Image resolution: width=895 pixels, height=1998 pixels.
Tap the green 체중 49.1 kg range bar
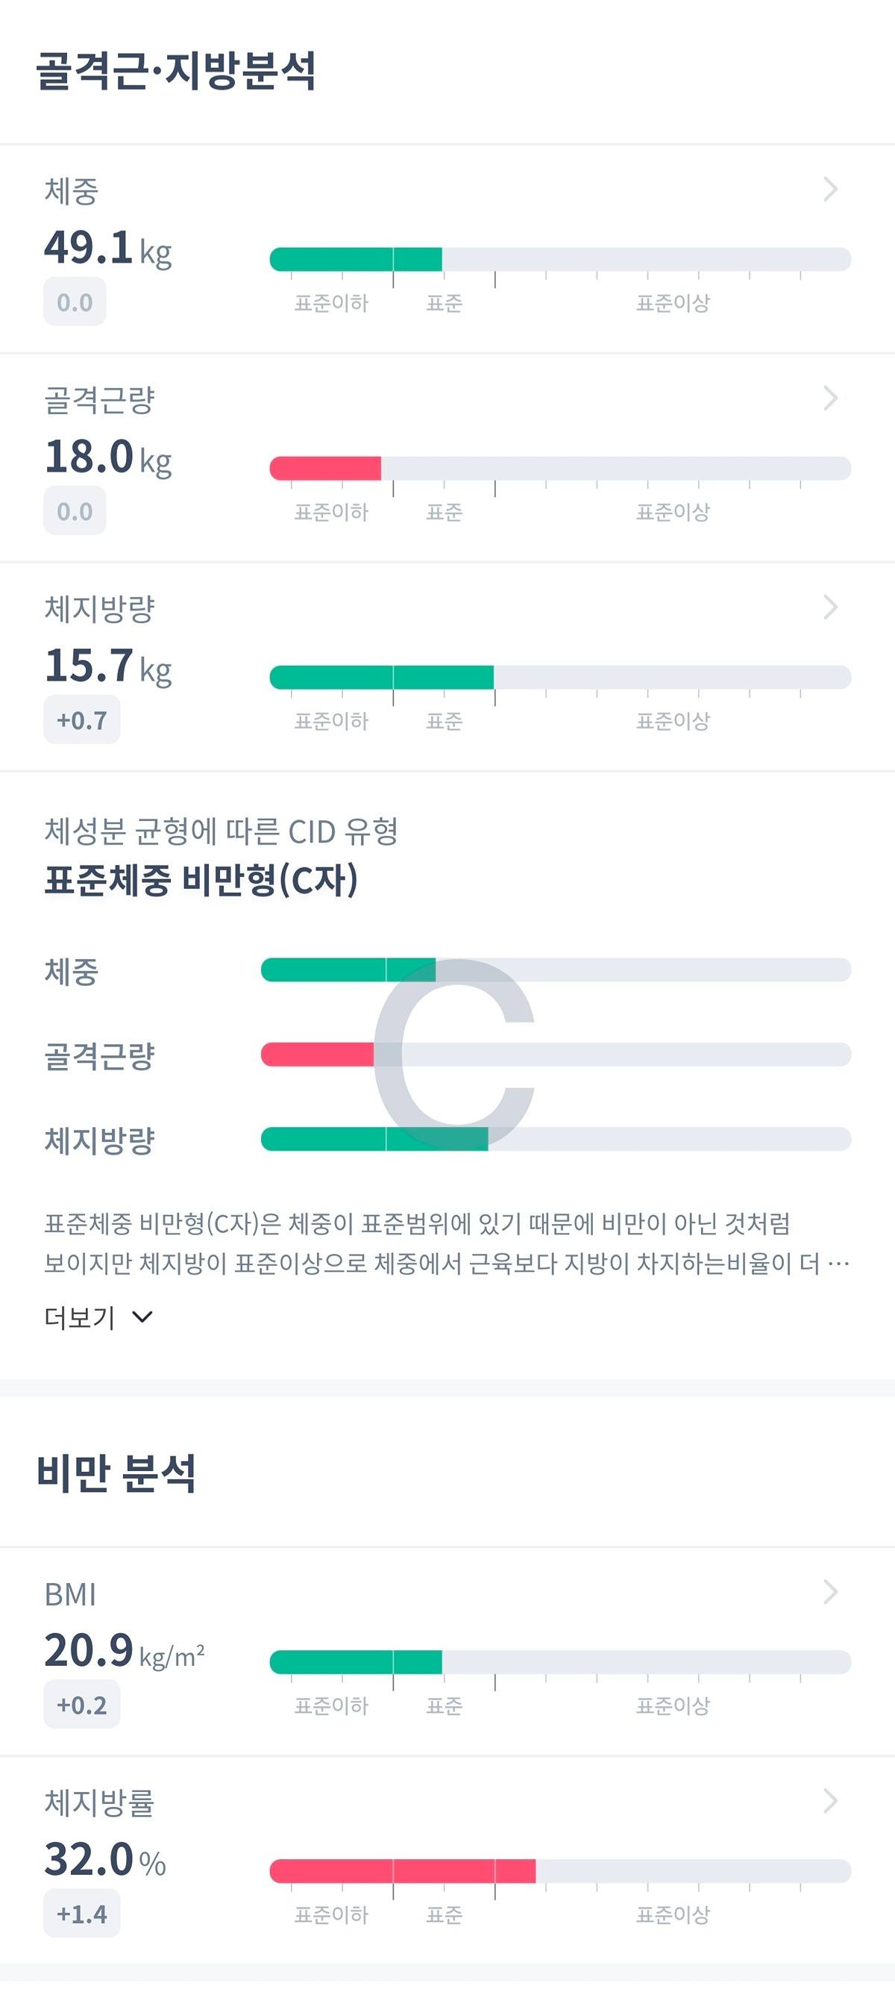point(560,259)
